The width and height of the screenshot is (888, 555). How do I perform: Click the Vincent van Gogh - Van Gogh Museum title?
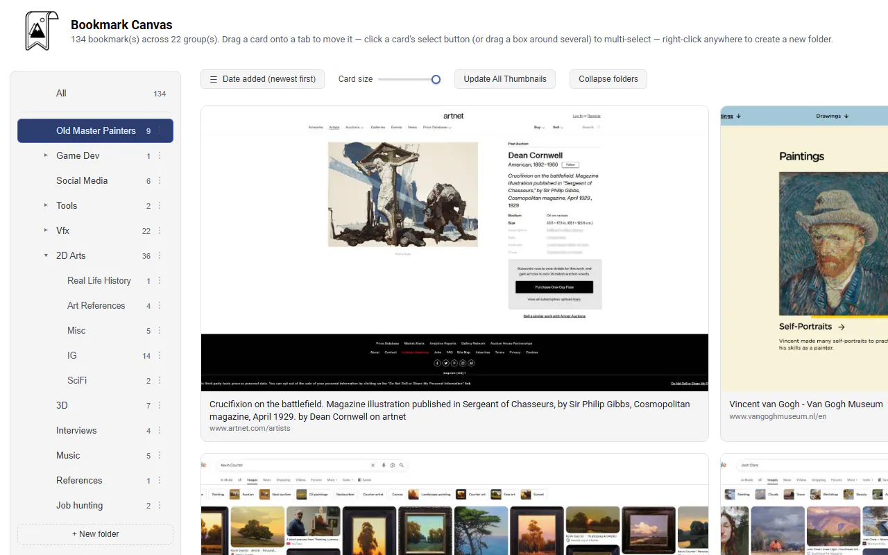pos(806,404)
